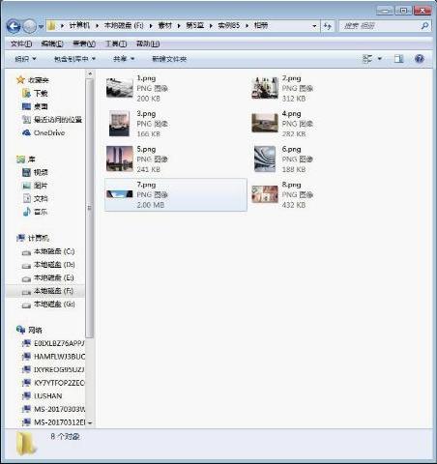Open the 文件(F) menu

pyautogui.click(x=21, y=43)
